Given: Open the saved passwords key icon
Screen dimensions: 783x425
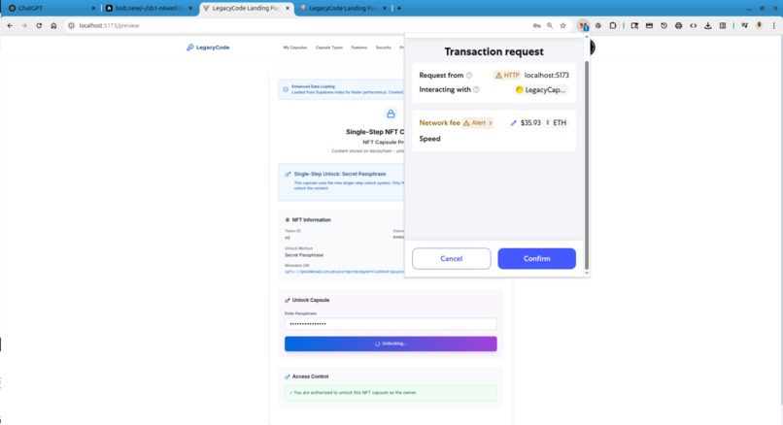Looking at the screenshot, I should pos(536,25).
